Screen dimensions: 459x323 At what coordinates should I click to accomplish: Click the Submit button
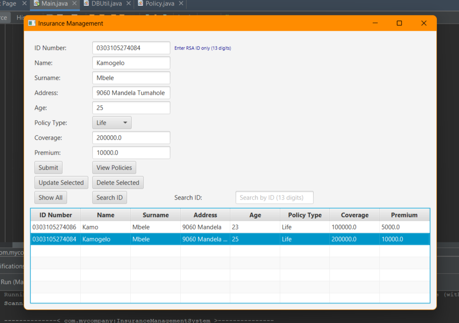point(48,168)
